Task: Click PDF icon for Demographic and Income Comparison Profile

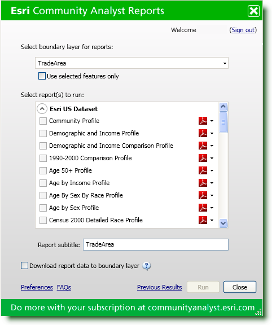Action: click(x=203, y=146)
